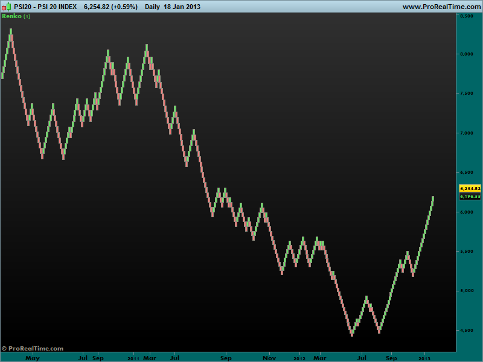The height and width of the screenshot is (362, 483).
Task: Click the 18 Jan 2013 date
Action: (x=182, y=7)
